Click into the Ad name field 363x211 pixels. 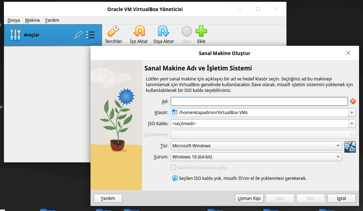(x=259, y=102)
